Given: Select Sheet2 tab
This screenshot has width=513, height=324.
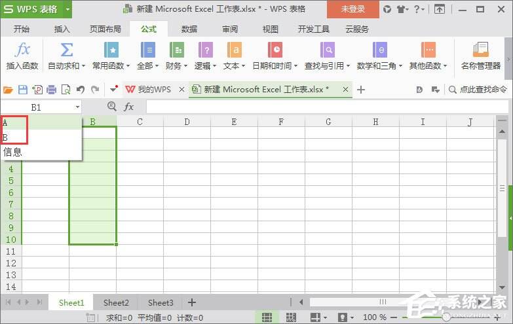Looking at the screenshot, I should (x=116, y=303).
